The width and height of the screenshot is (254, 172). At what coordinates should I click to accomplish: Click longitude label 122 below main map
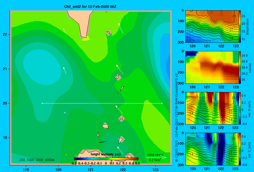[123, 169]
